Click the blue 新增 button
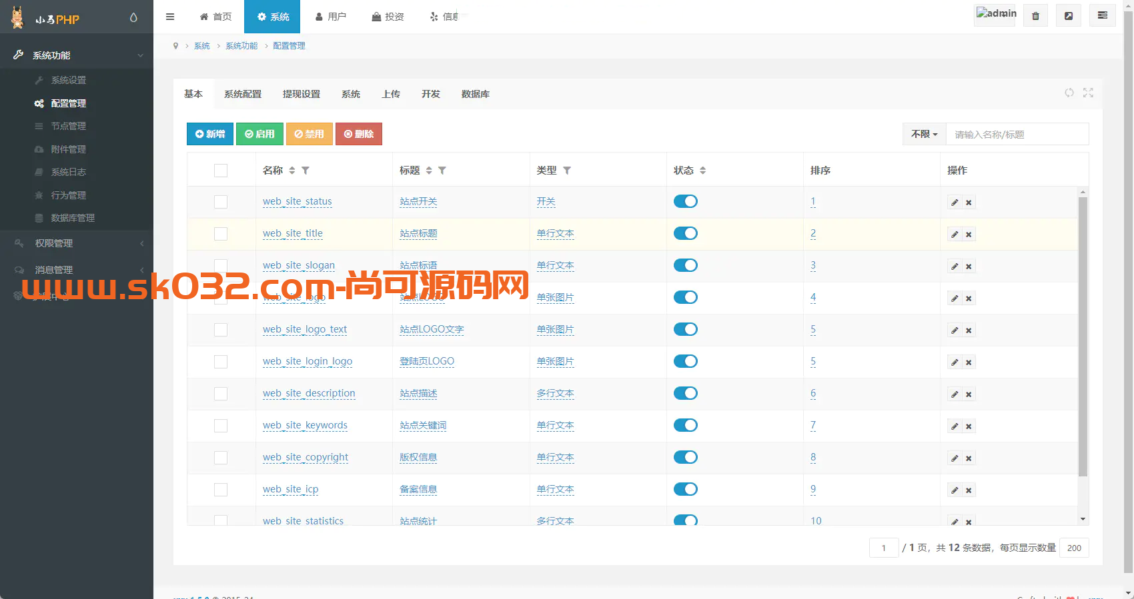 click(x=210, y=134)
